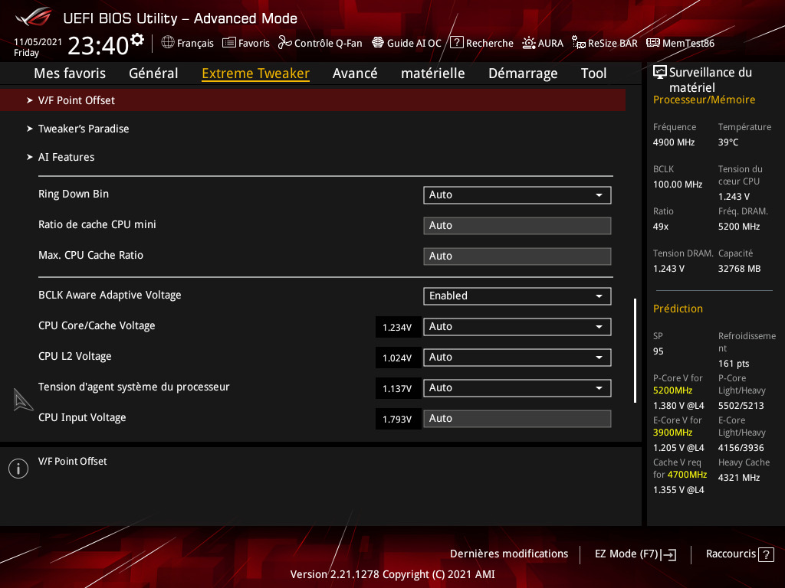Click the settings list scrollbar
The width and height of the screenshot is (785, 588).
pyautogui.click(x=636, y=351)
